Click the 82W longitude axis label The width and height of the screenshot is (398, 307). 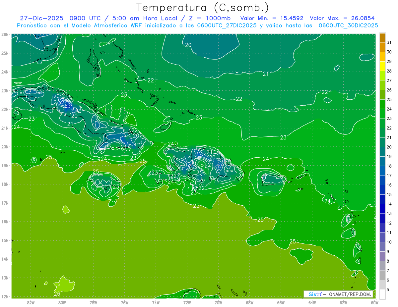pos(31,303)
